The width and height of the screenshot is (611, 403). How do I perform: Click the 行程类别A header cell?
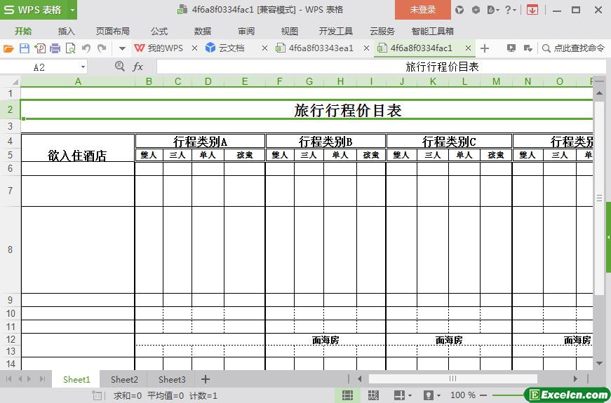coord(200,142)
